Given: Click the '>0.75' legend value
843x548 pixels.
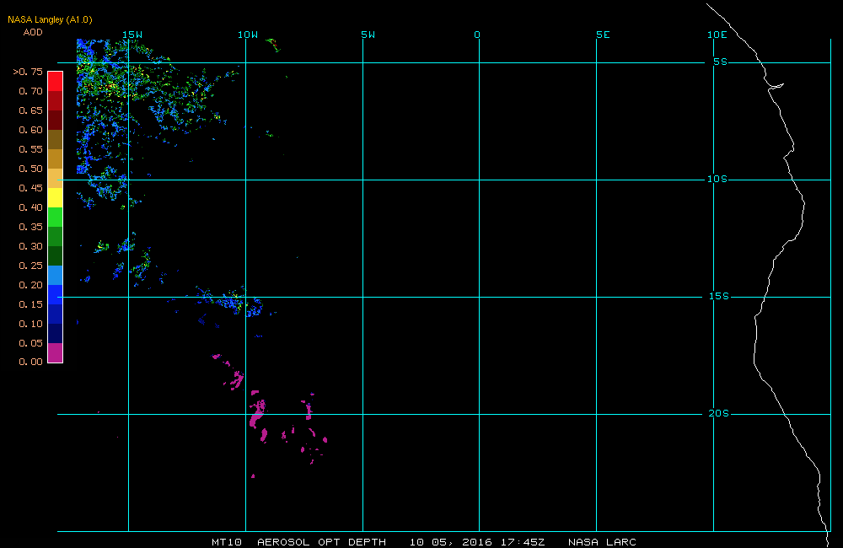Looking at the screenshot, I should click(x=28, y=72).
